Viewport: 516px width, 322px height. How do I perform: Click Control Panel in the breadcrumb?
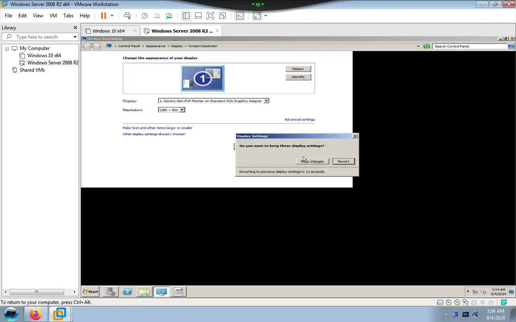click(x=129, y=46)
